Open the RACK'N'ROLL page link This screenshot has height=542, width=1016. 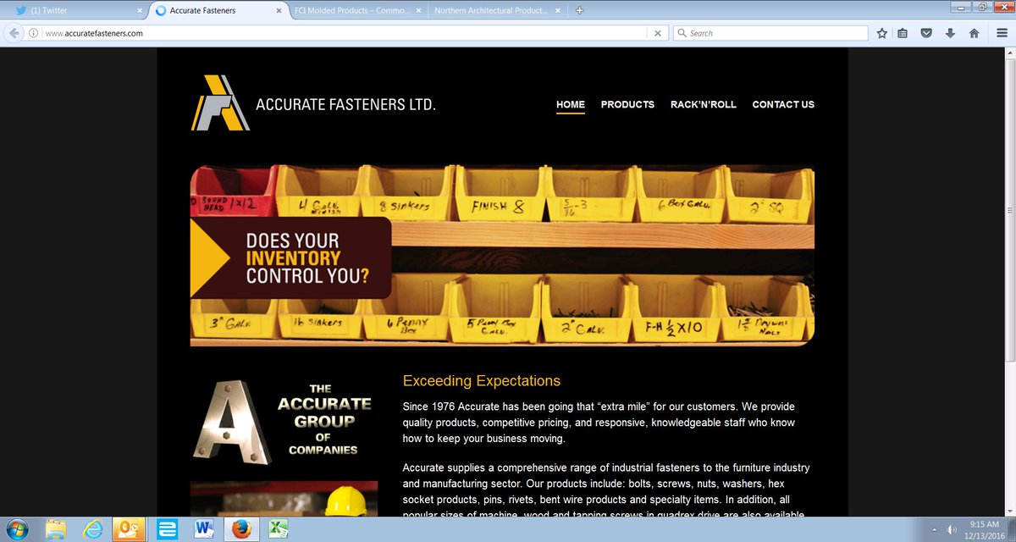pyautogui.click(x=704, y=105)
